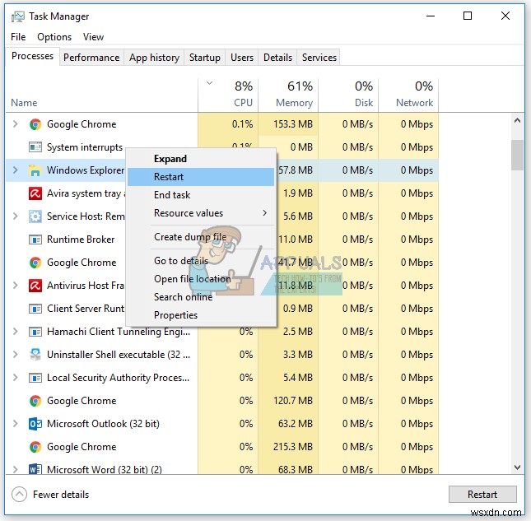Expand the Local Security Authority Process group

coord(16,377)
